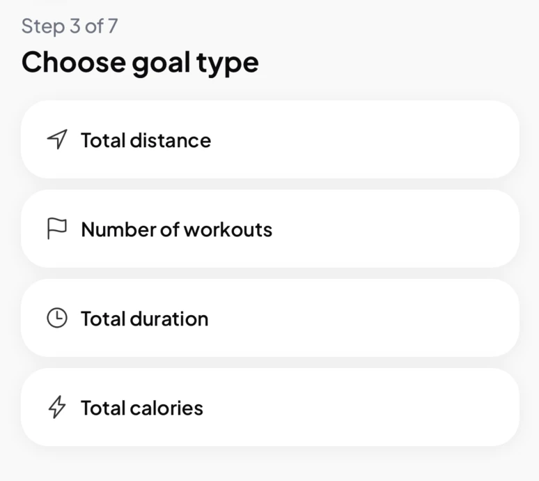Click the number 7 in step indicator
The image size is (539, 481).
(113, 26)
